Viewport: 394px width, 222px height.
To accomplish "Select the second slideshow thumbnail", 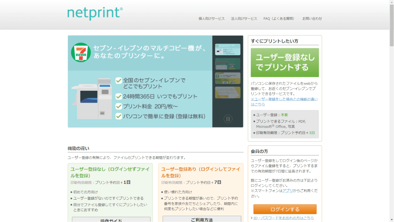I will (x=228, y=64).
